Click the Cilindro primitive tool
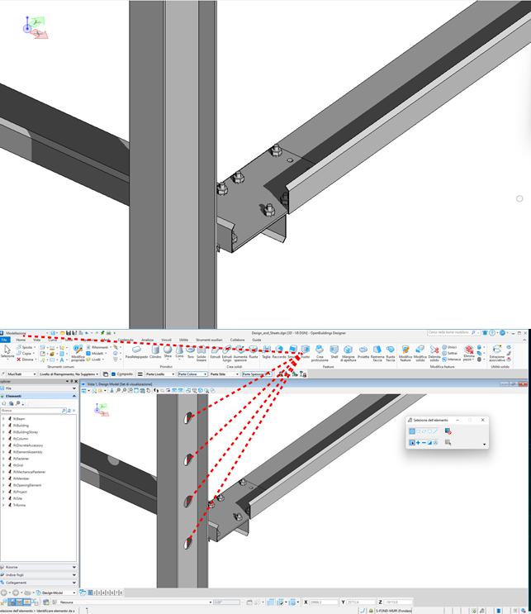 point(155,352)
